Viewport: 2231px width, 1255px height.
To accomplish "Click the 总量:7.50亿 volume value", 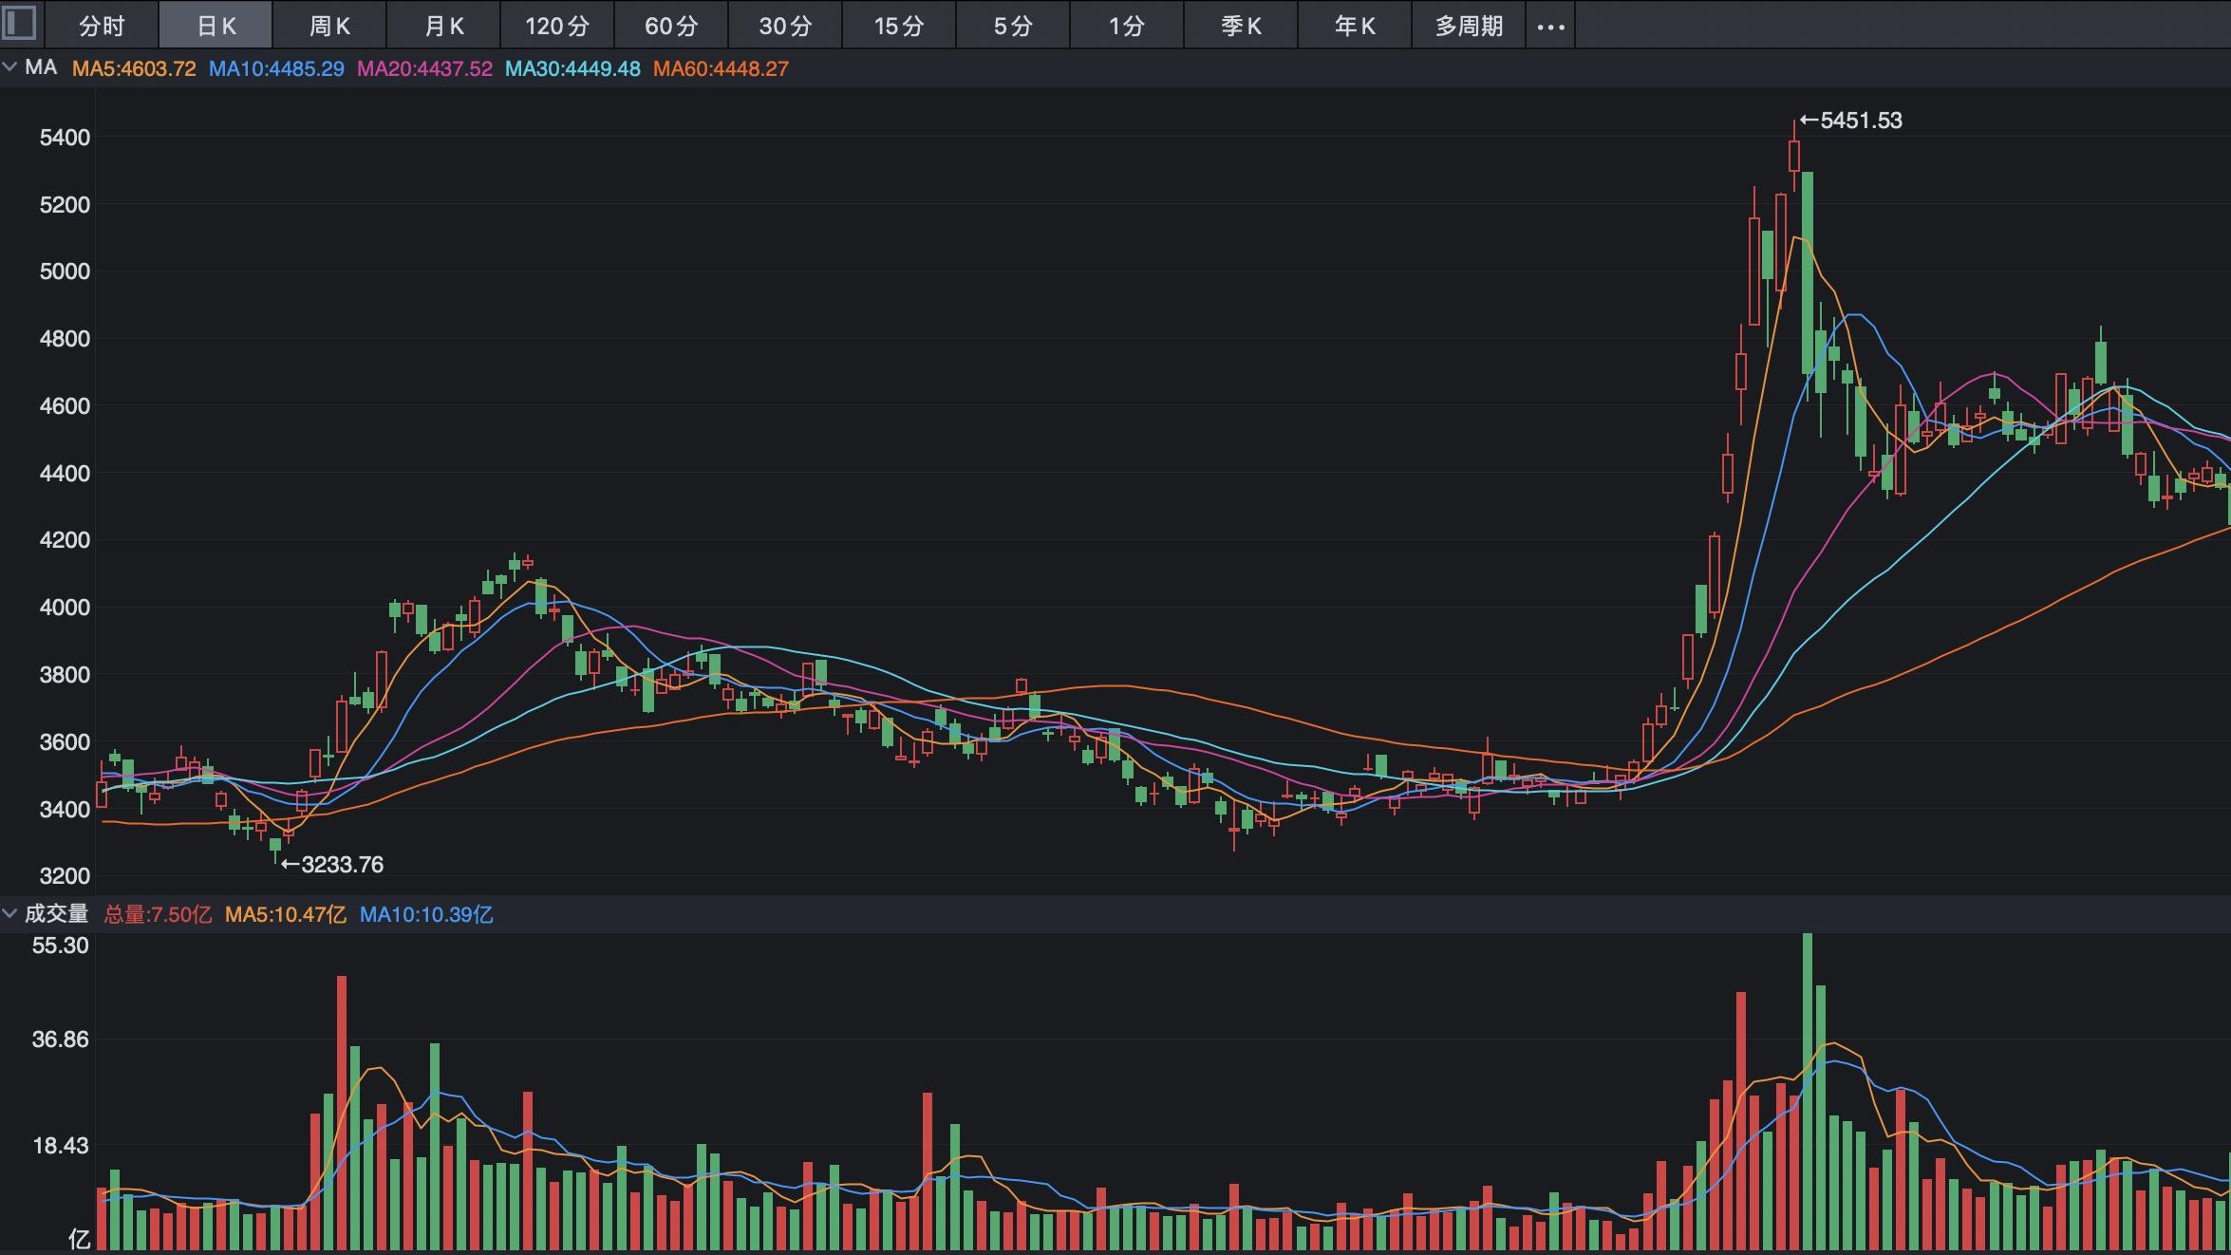I will pyautogui.click(x=158, y=914).
